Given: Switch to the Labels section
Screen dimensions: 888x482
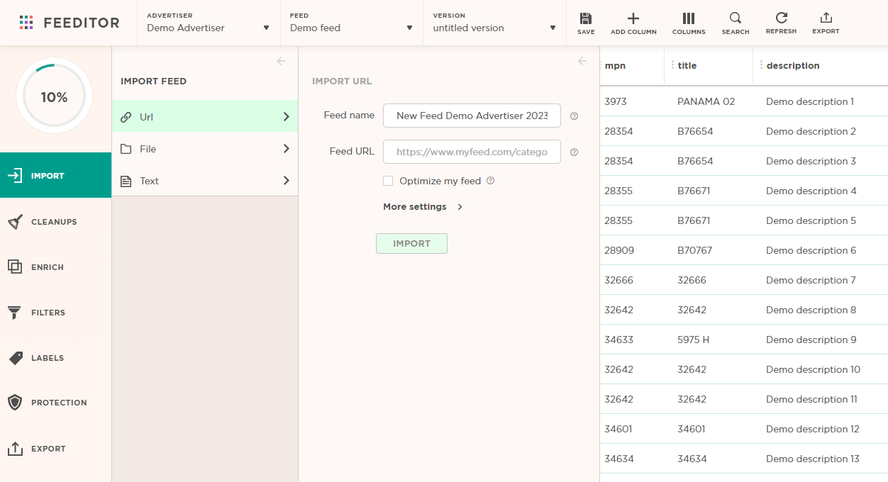Looking at the screenshot, I should (56, 358).
